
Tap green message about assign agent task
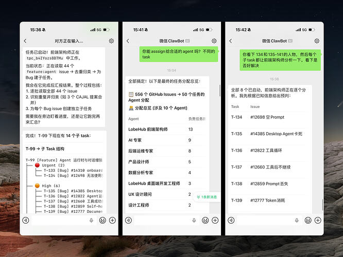coord(179,54)
